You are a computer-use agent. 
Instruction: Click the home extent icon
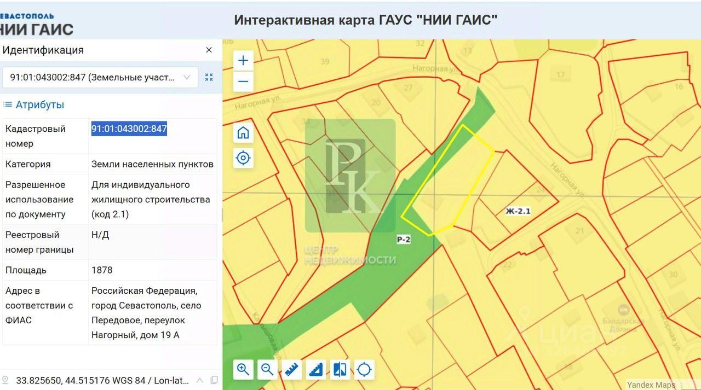tap(243, 133)
